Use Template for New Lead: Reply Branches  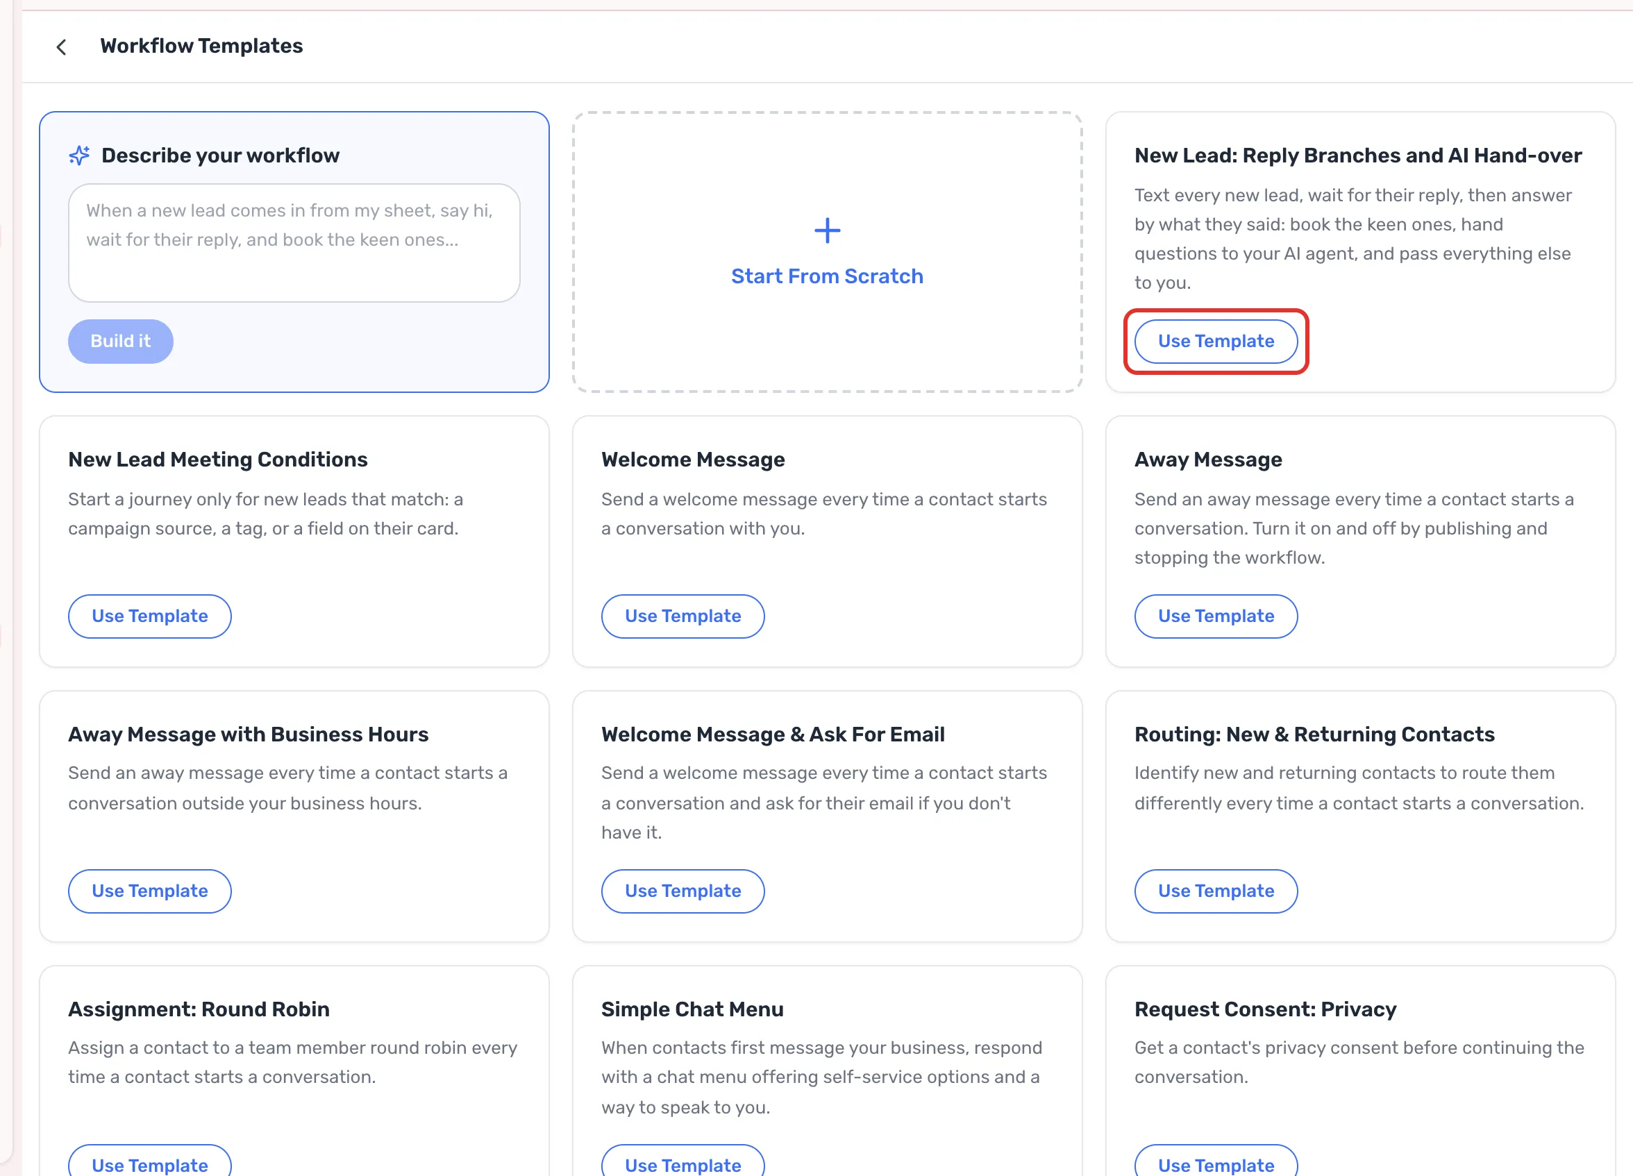(x=1216, y=341)
